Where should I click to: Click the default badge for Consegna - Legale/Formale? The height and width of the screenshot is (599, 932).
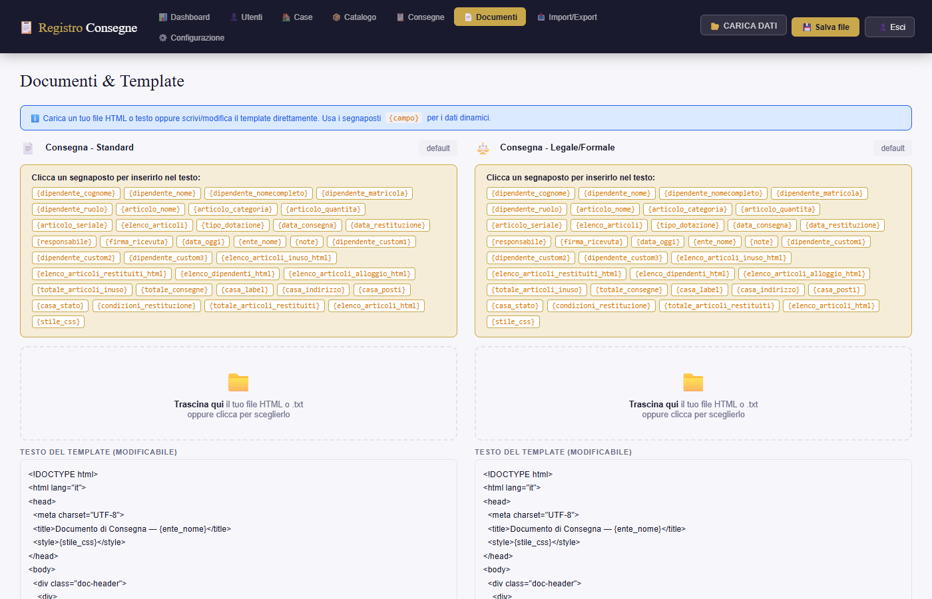[x=893, y=148]
